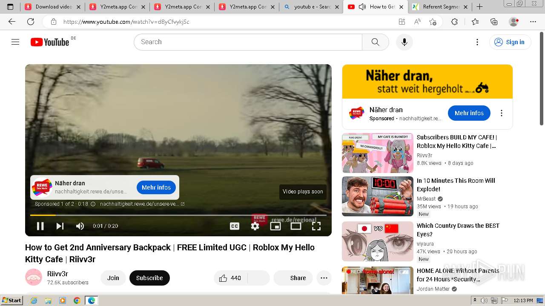Screen dimensions: 545x306
Task: Open the tab actions menu
Action: [10, 7]
